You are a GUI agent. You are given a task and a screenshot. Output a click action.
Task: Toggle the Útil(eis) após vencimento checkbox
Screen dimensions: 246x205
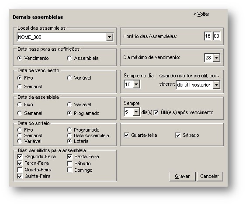(156, 112)
